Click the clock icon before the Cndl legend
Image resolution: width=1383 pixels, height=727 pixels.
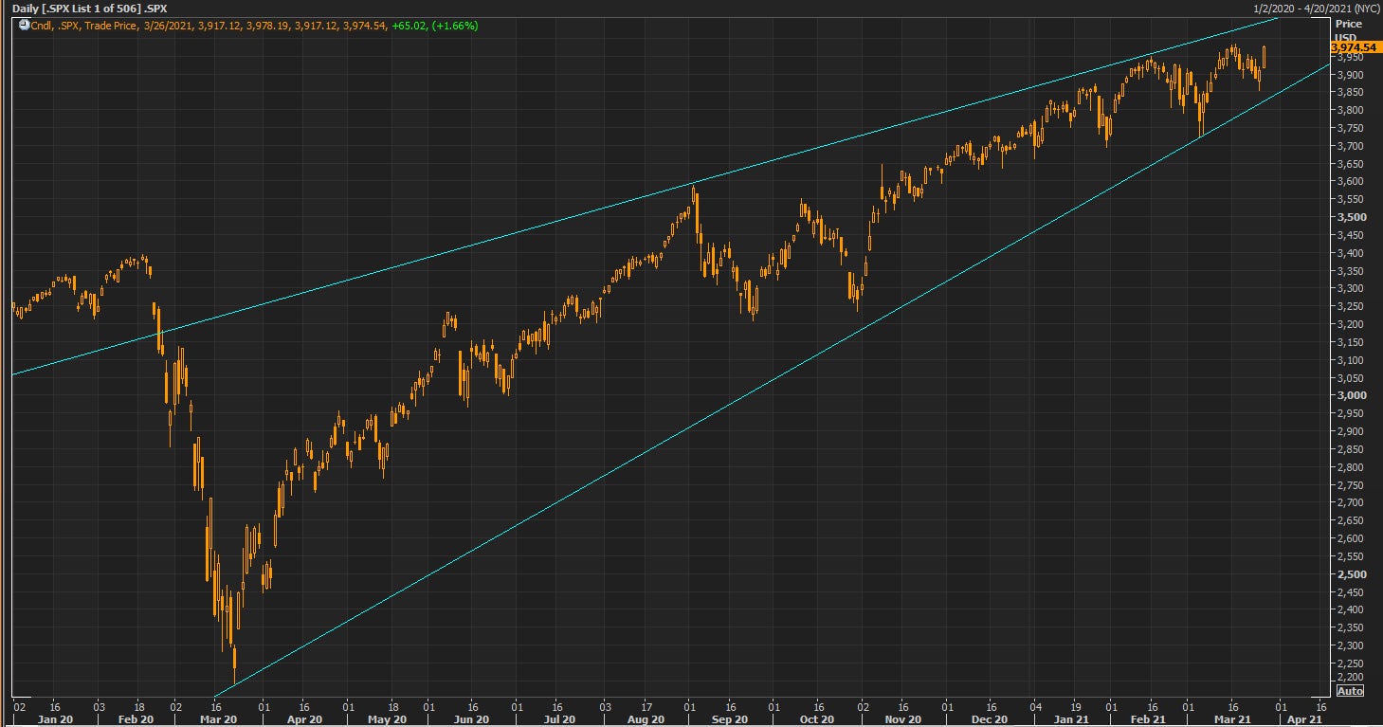23,25
